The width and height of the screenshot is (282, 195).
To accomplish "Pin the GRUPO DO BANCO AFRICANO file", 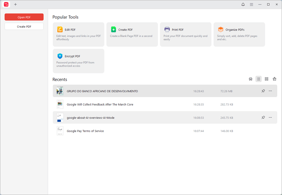I will (x=263, y=91).
